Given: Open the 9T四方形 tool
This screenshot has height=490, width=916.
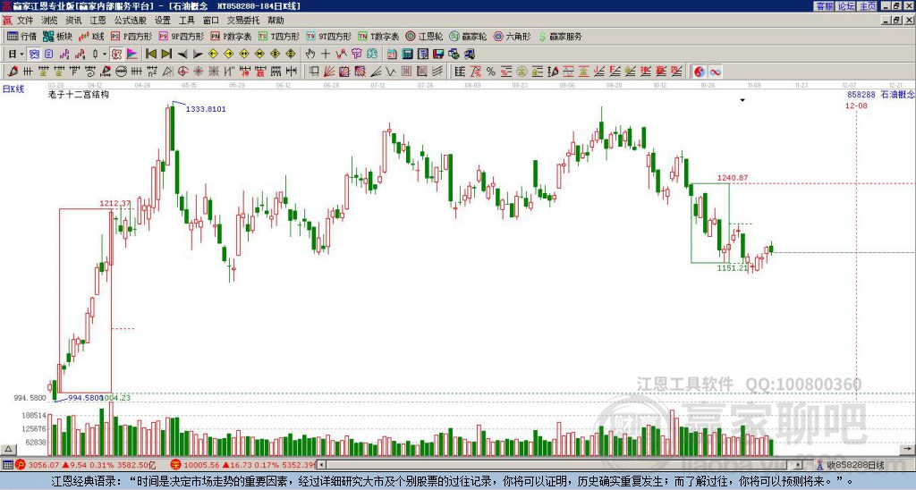Looking at the screenshot, I should 329,36.
